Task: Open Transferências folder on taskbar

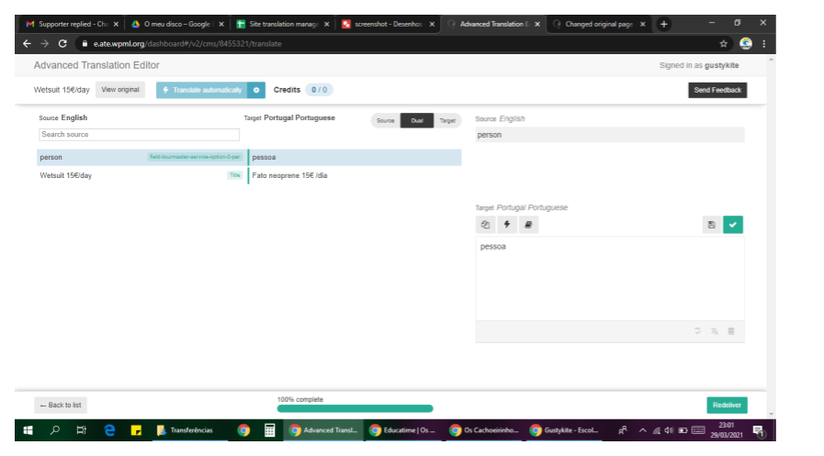Action: [190, 430]
